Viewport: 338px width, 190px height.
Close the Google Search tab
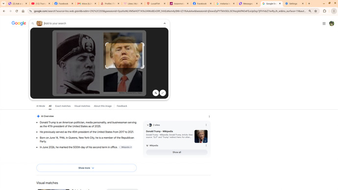click(280, 3)
